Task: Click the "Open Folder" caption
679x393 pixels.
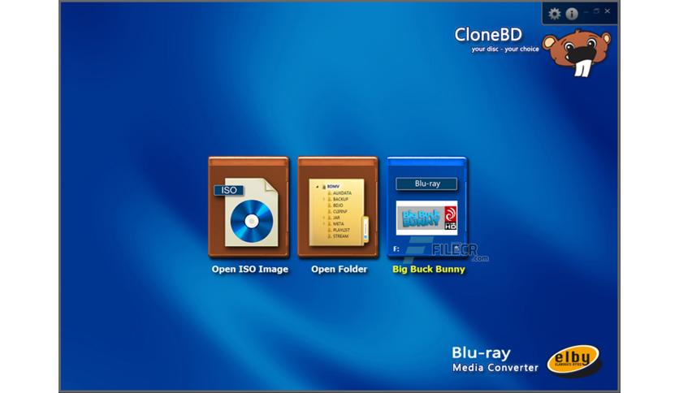Action: [339, 270]
